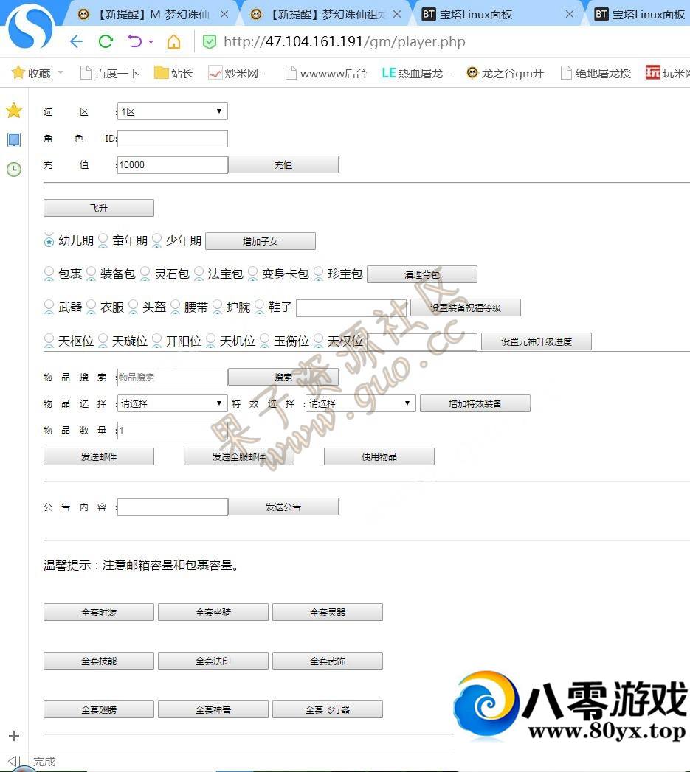The height and width of the screenshot is (772, 690).
Task: Select the 天枢位 radio button
Action: pyautogui.click(x=49, y=341)
